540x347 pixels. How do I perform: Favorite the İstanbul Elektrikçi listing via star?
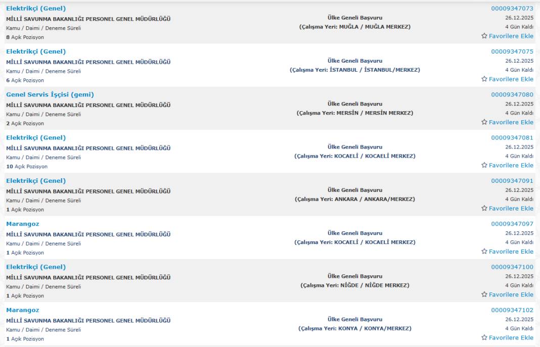(x=484, y=79)
